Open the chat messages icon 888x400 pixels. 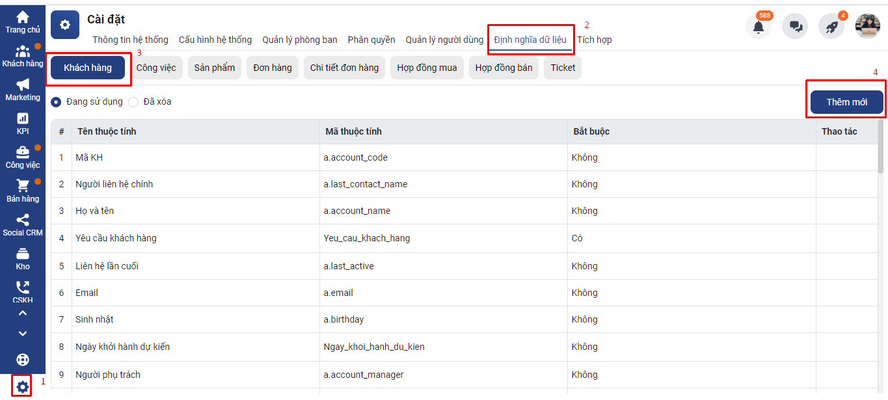(x=794, y=27)
